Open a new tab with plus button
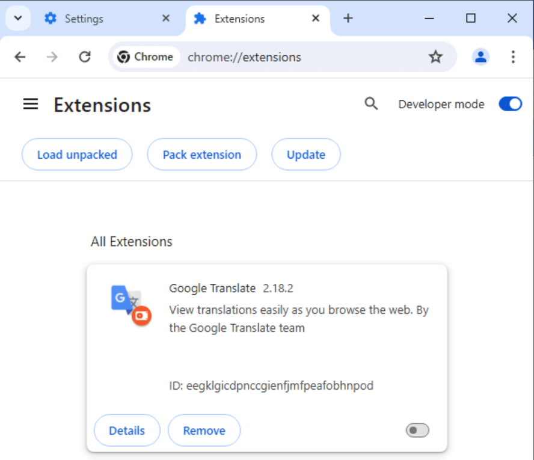 (348, 19)
